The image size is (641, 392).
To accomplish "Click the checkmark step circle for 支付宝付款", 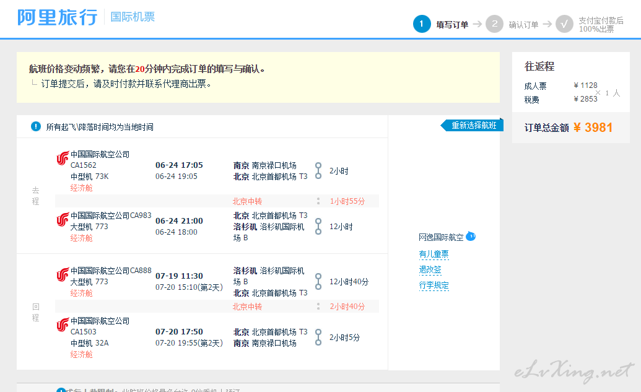I will click(564, 24).
